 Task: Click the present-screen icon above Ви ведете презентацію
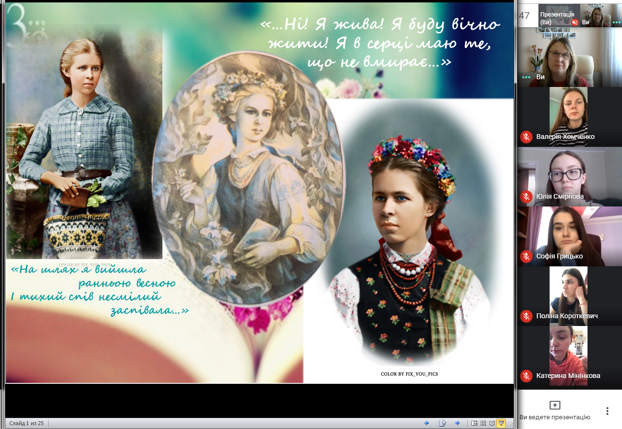point(555,405)
